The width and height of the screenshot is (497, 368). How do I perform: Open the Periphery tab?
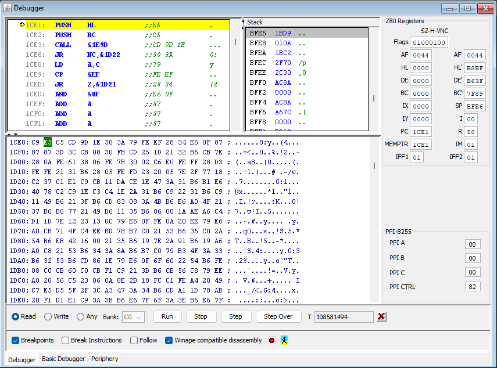[x=105, y=359]
